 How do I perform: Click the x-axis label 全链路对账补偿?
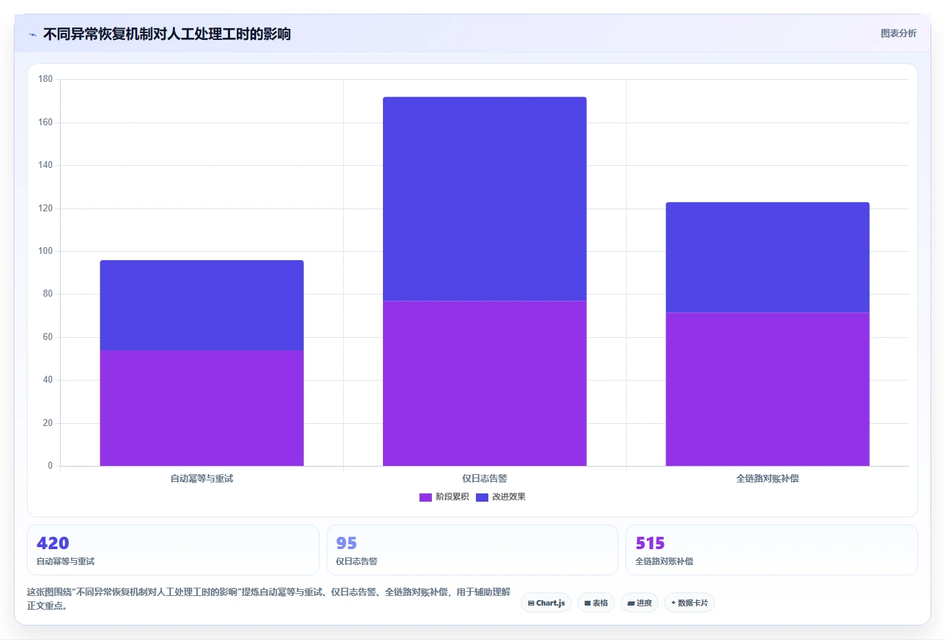767,478
